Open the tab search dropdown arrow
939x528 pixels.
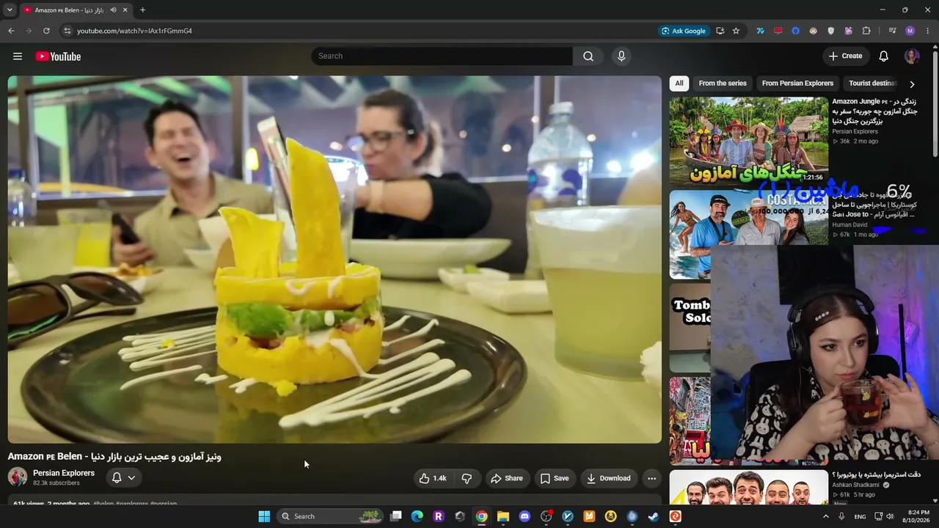click(x=10, y=10)
